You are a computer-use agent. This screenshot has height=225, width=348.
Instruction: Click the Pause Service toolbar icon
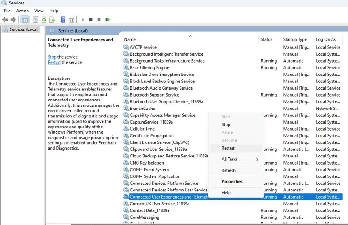[99, 19]
